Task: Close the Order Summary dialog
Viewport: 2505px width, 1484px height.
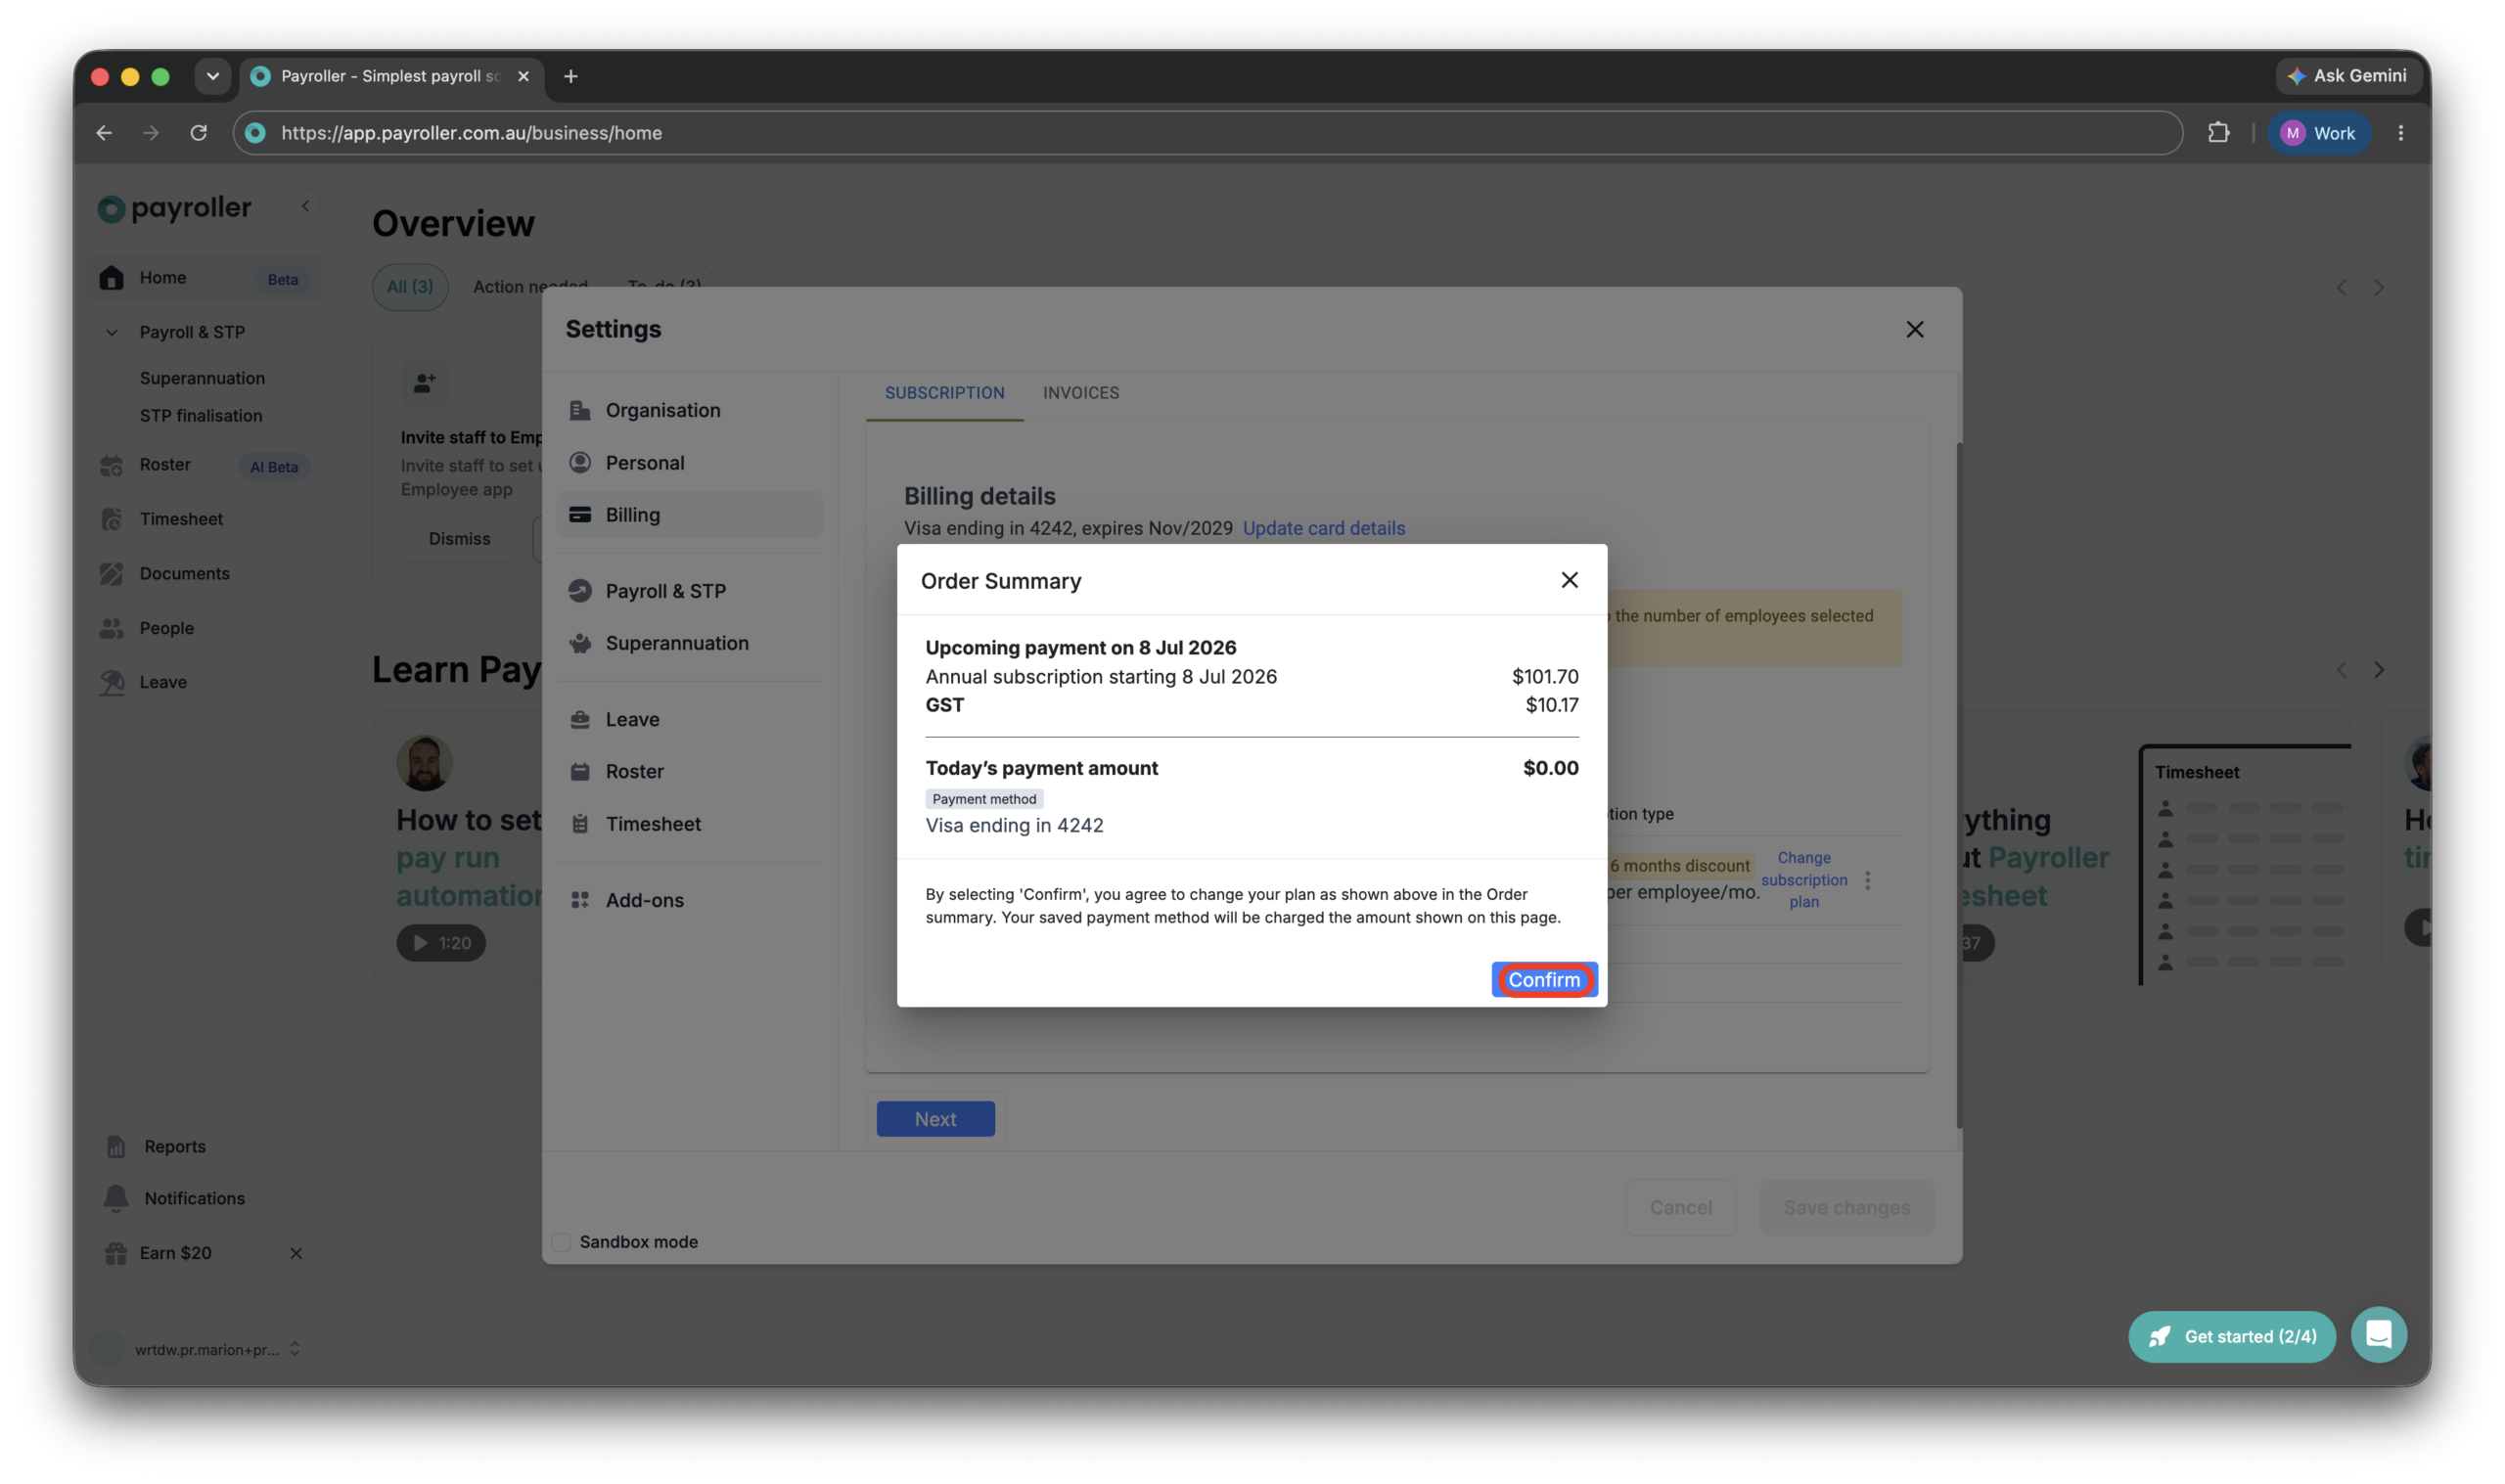Action: (1568, 580)
